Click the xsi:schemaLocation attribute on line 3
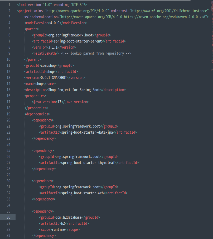The height and width of the screenshot is (239, 213). (42, 17)
